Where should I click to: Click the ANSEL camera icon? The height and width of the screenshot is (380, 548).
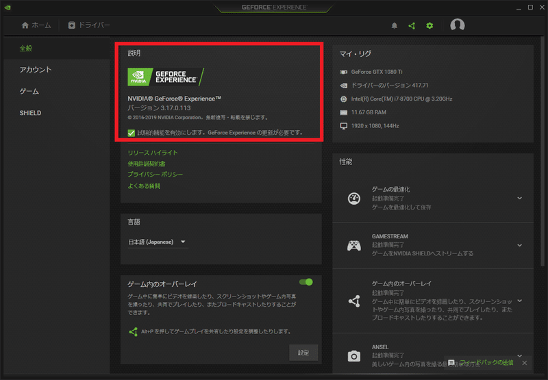click(354, 356)
